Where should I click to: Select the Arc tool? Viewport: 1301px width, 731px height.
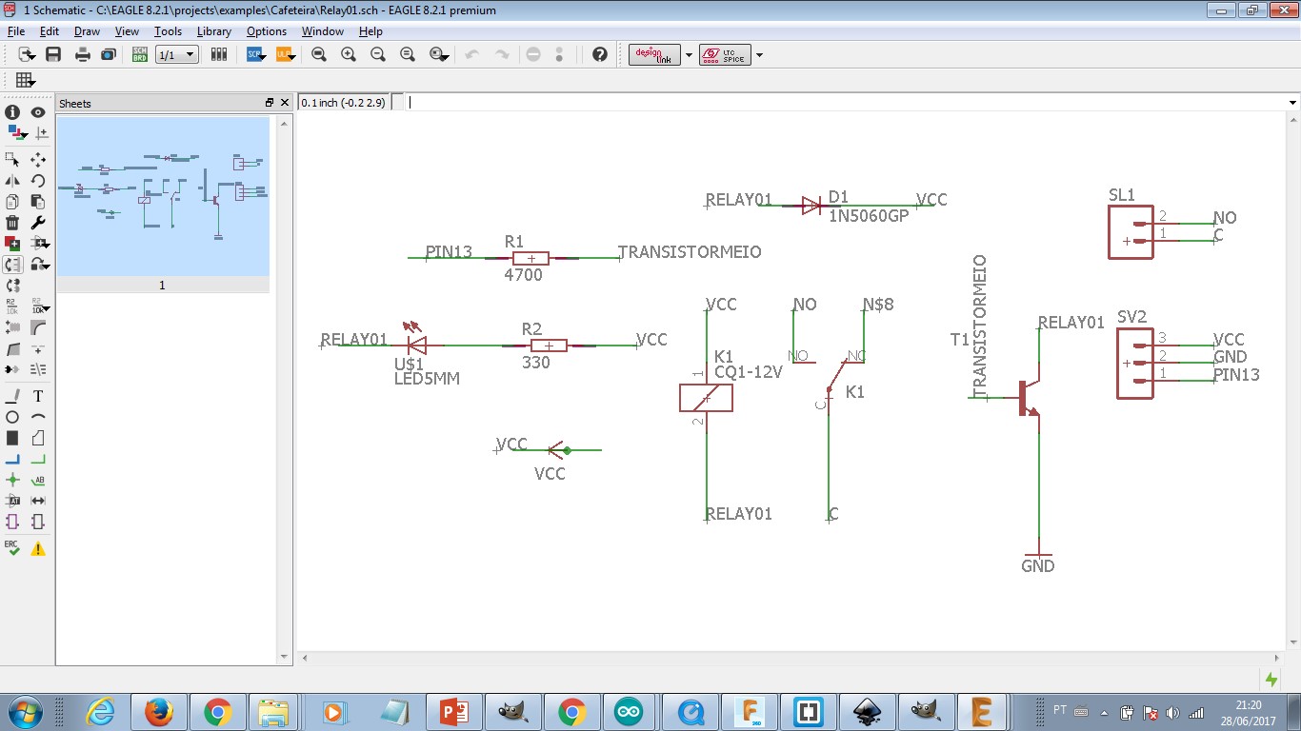point(38,417)
